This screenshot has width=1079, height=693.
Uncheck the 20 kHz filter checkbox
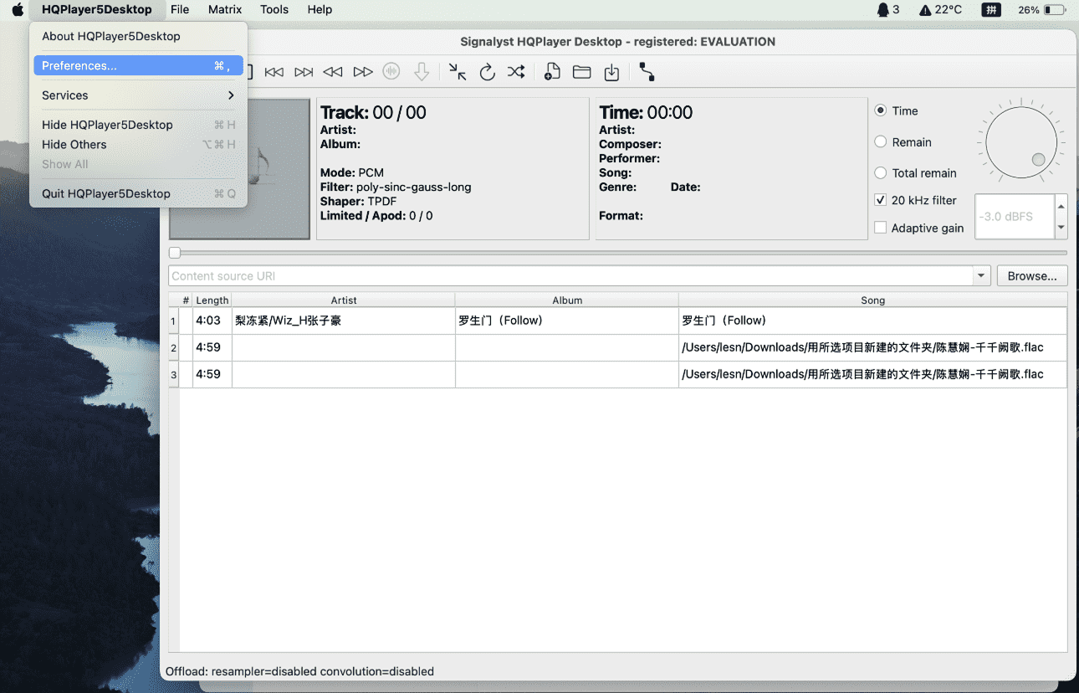point(881,201)
